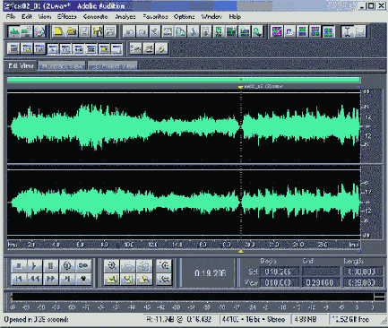
Task: Open the Help menu
Action: point(235,17)
